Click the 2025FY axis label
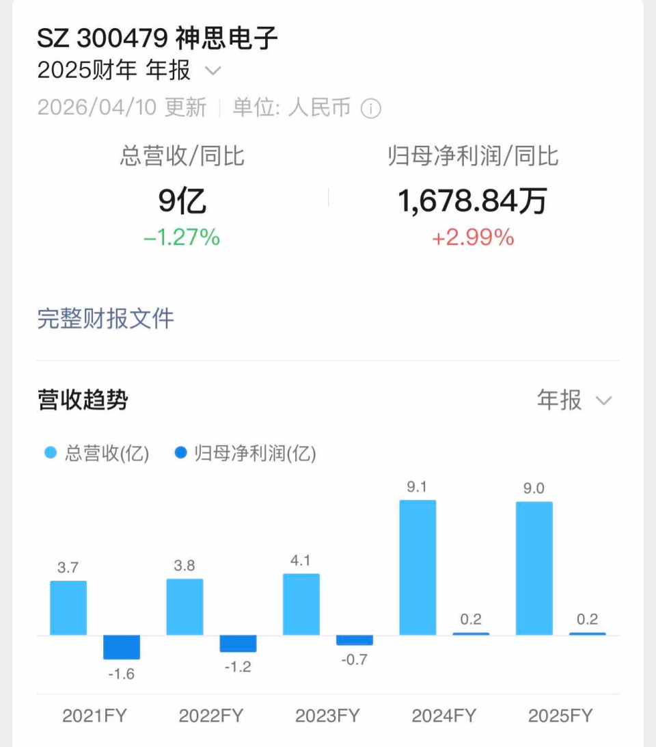 point(561,716)
